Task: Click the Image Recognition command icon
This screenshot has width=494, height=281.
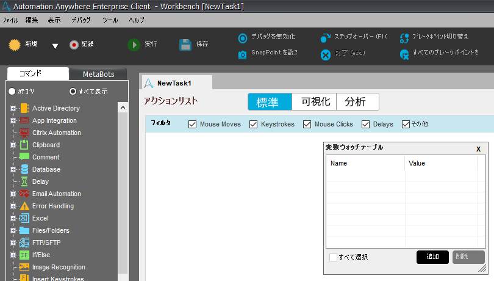Action: click(x=24, y=267)
